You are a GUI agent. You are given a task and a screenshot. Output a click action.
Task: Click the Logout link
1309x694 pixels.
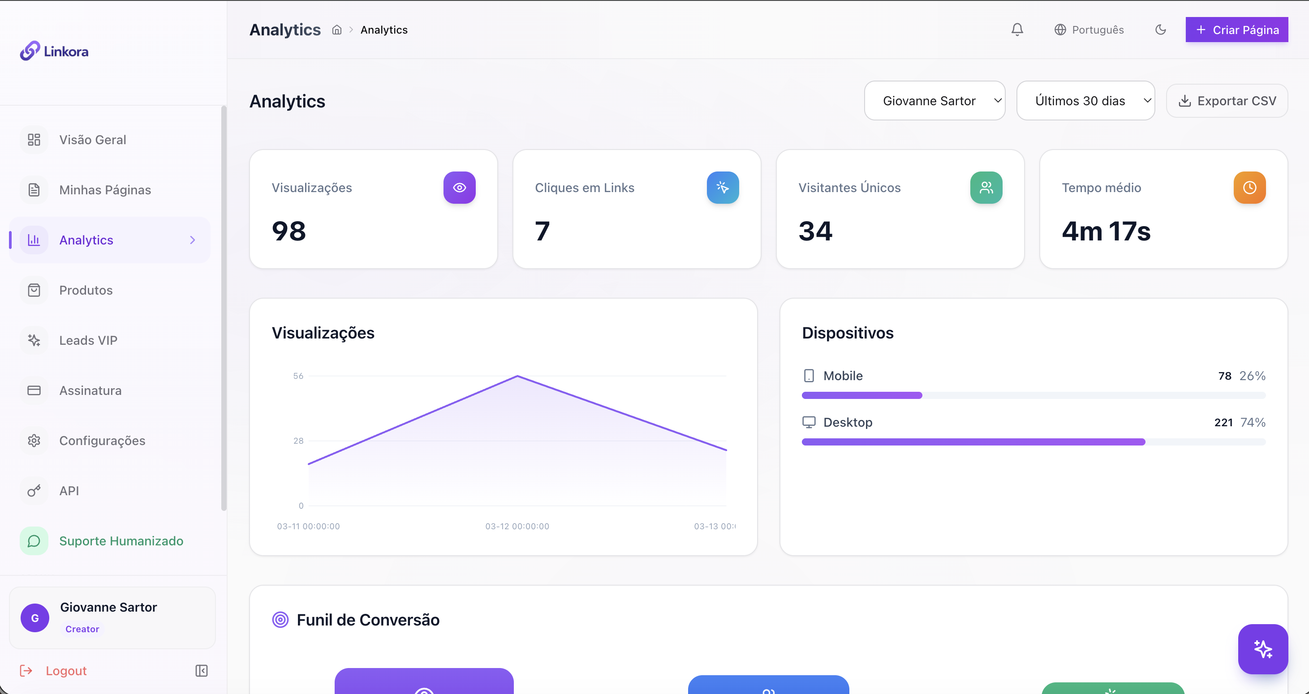[x=66, y=671]
